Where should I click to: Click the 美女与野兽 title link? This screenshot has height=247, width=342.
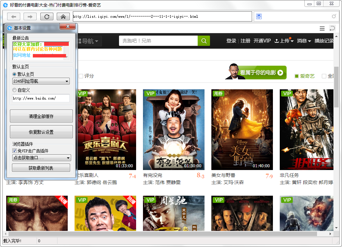click(223, 175)
